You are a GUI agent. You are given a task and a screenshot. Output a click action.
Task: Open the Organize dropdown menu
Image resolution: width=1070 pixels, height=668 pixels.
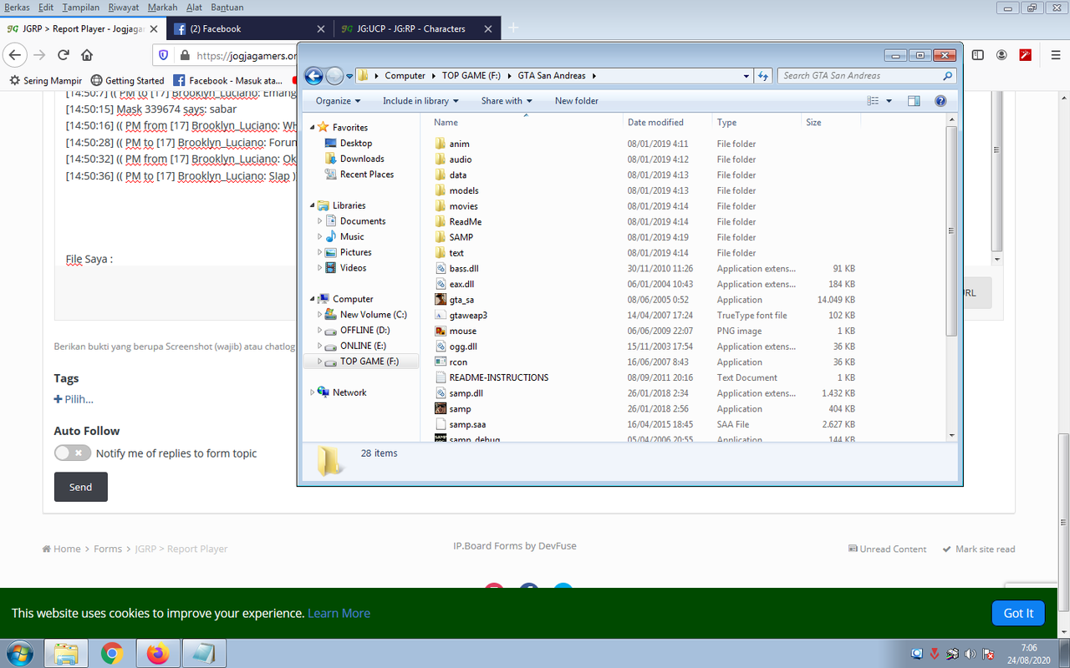point(338,101)
